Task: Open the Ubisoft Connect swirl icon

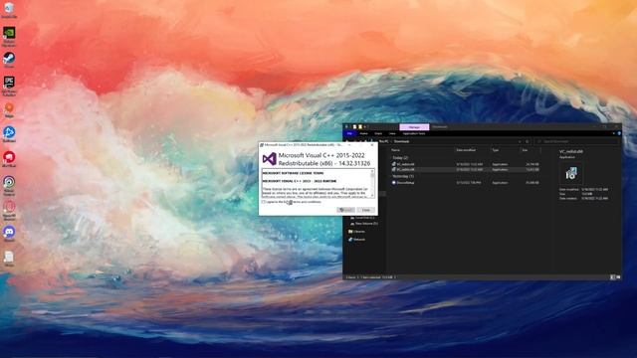Action: coord(9,182)
